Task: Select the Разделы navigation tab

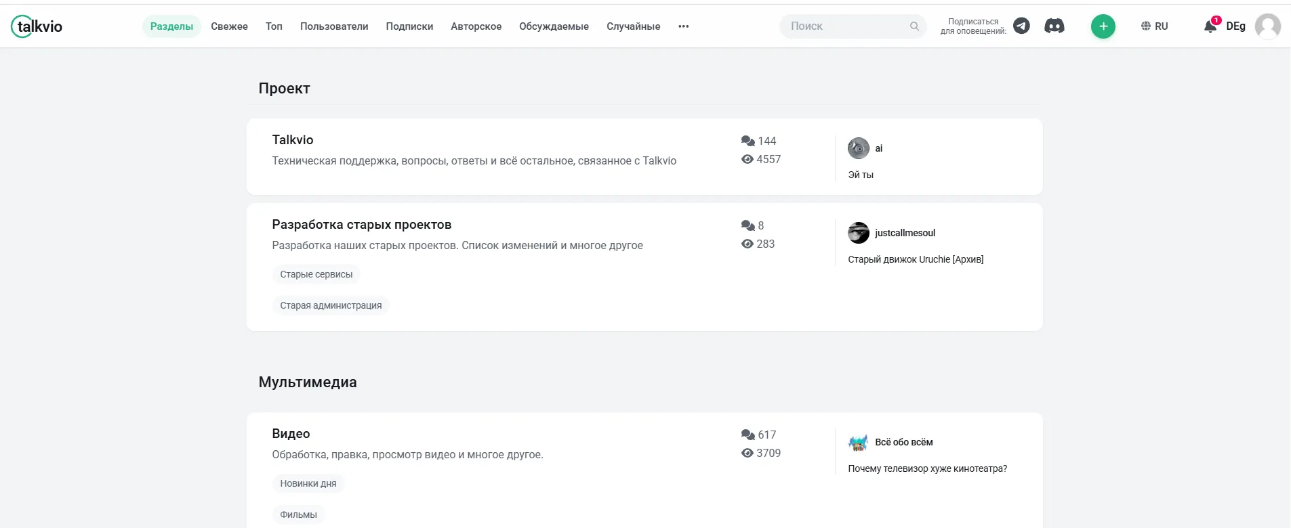Action: pos(171,26)
